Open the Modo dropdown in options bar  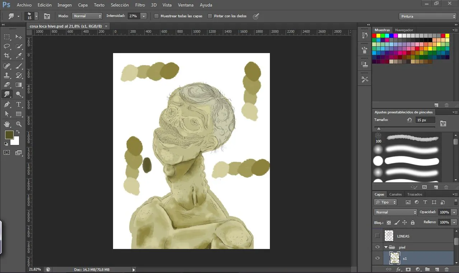87,16
